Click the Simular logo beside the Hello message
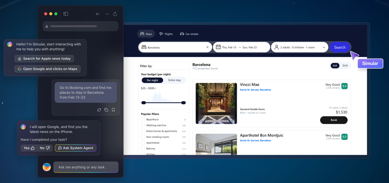Viewport: 389px width, 183px height. point(10,44)
